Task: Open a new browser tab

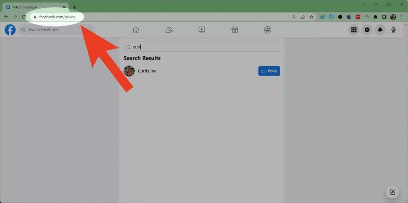Action: point(74,7)
